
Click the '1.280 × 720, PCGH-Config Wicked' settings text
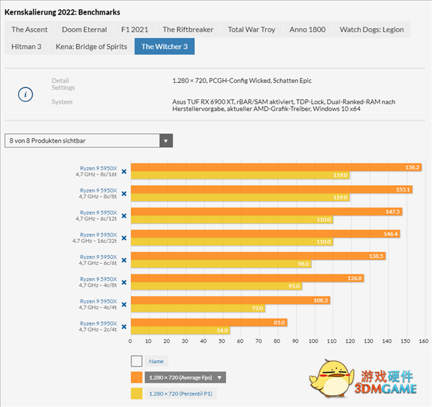(242, 81)
